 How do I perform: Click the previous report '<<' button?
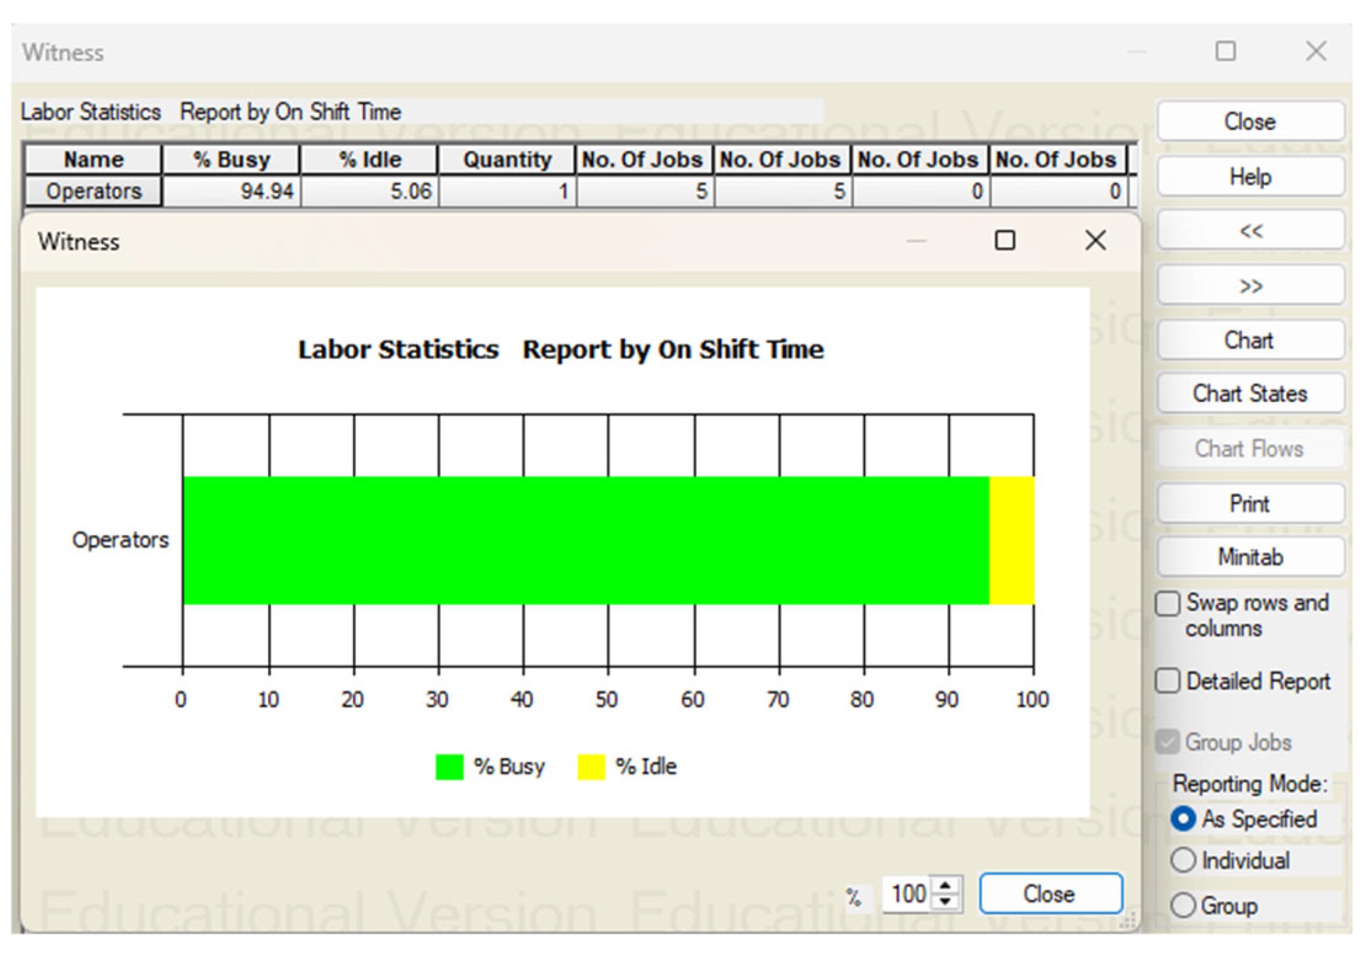click(x=1250, y=231)
